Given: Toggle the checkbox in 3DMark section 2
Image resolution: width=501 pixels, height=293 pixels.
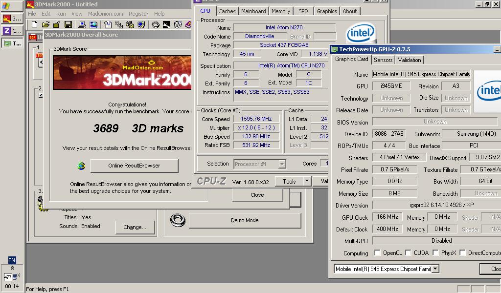Looking at the screenshot, I should (x=41, y=95).
